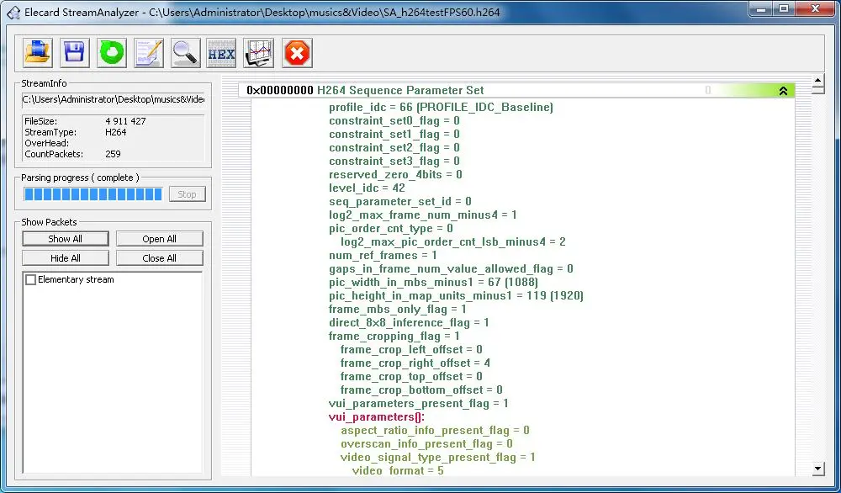The image size is (841, 493).
Task: Select pic_height_in_map_units_minus1 = 119 line
Action: pos(456,295)
